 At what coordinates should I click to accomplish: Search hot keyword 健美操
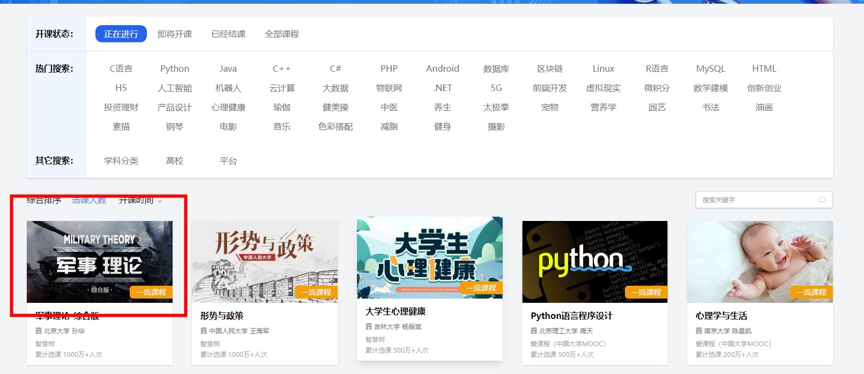coord(336,107)
